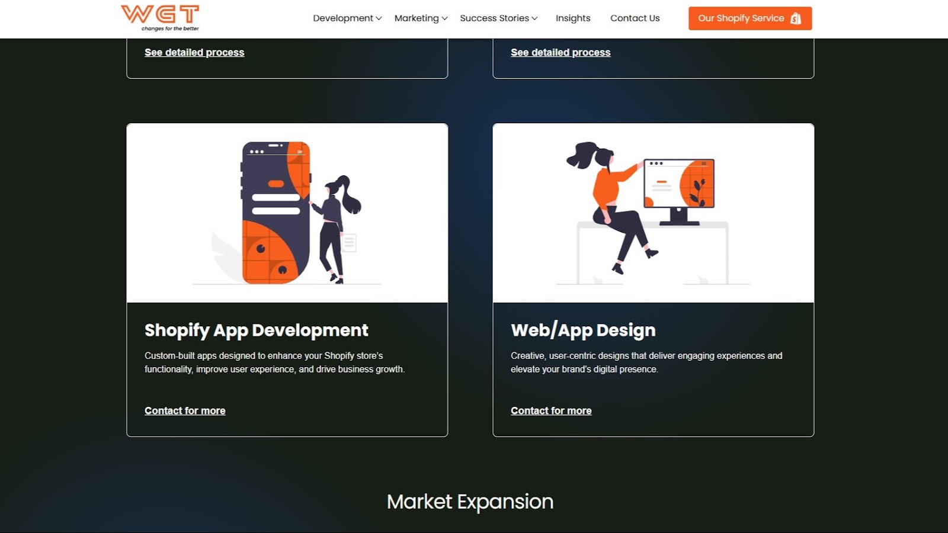Click Contact for more under Shopify App Development

point(185,410)
